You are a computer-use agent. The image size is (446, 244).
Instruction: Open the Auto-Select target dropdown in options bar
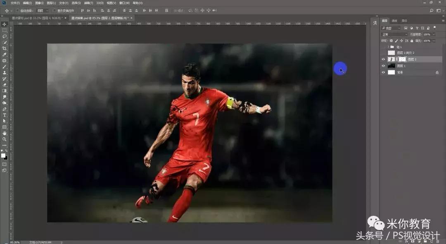42,10
